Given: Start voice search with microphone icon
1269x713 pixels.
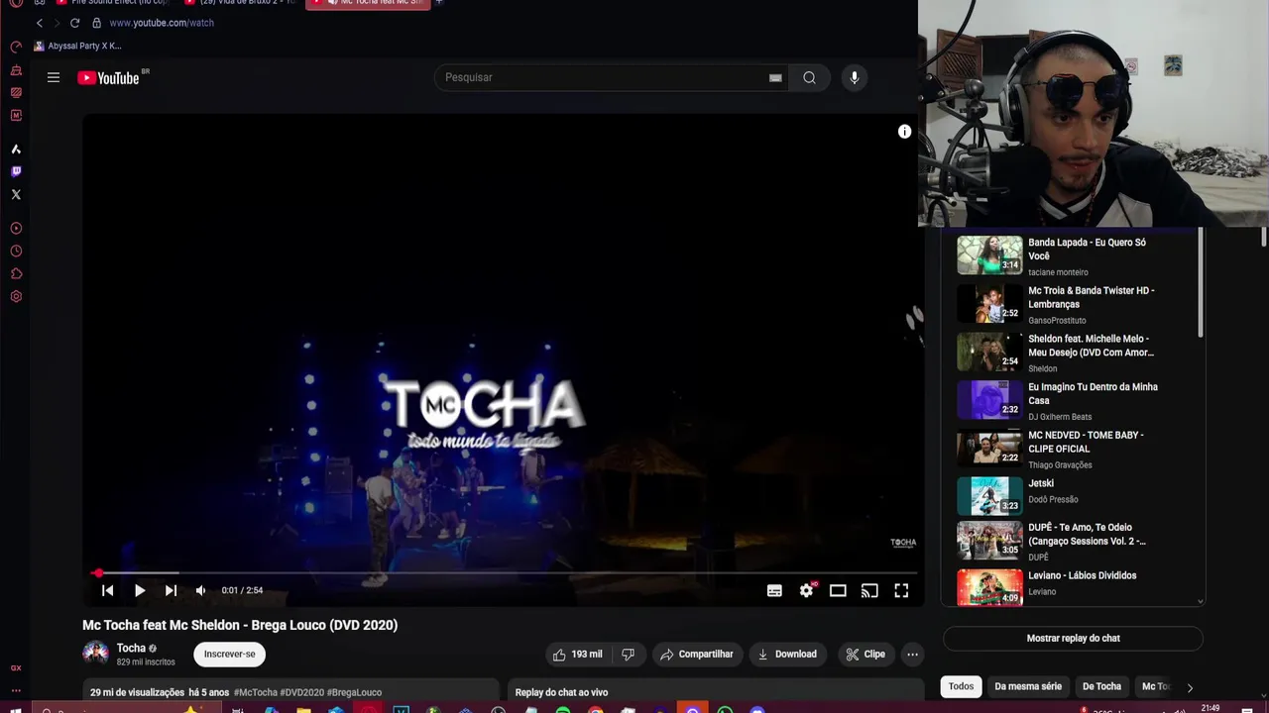Looking at the screenshot, I should click(854, 77).
